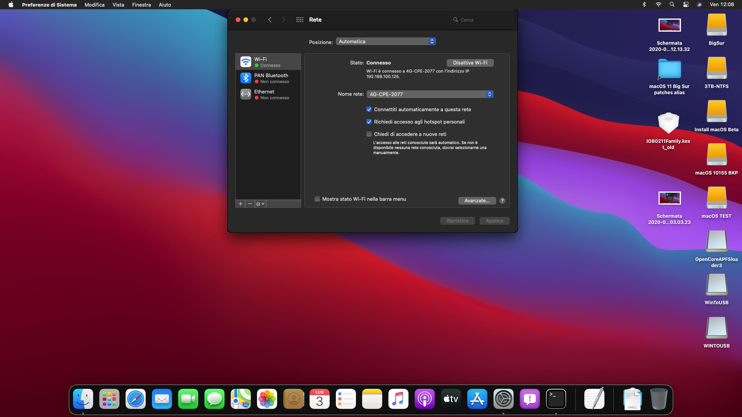The height and width of the screenshot is (417, 742).
Task: Click the plus button to add service
Action: (240, 204)
